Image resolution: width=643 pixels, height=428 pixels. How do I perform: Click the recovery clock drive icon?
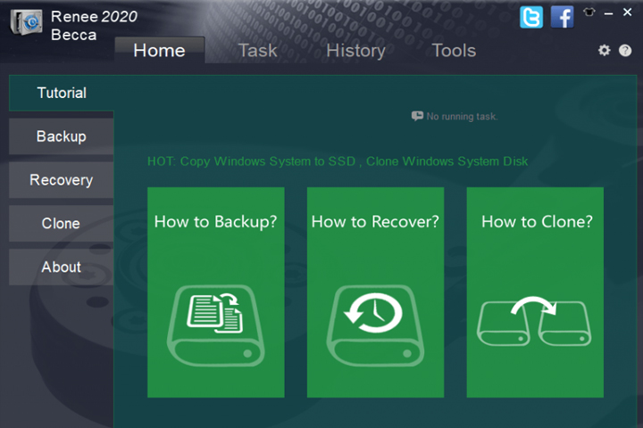[x=375, y=325]
